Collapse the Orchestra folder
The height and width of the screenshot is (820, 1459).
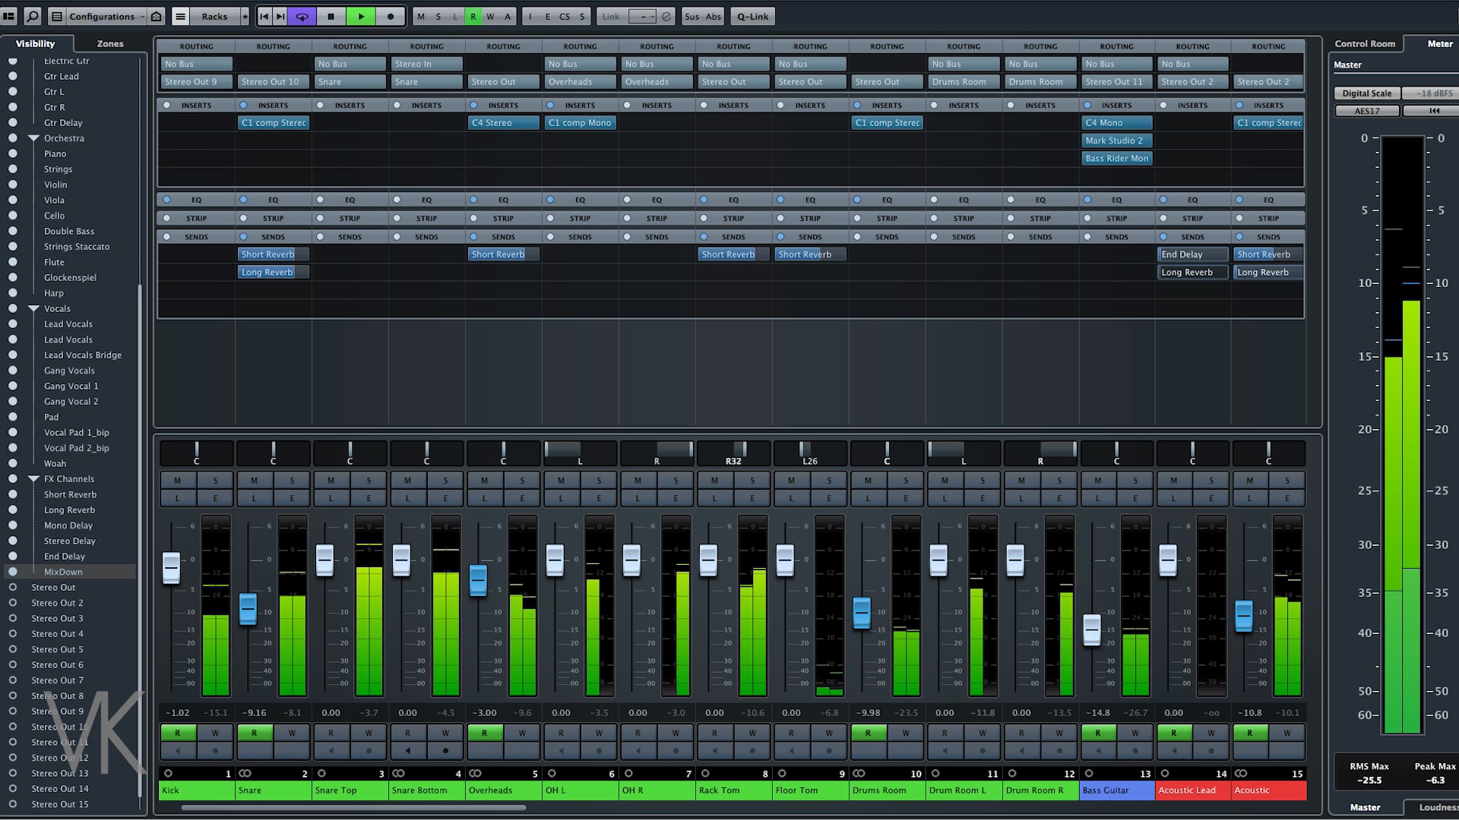(33, 138)
